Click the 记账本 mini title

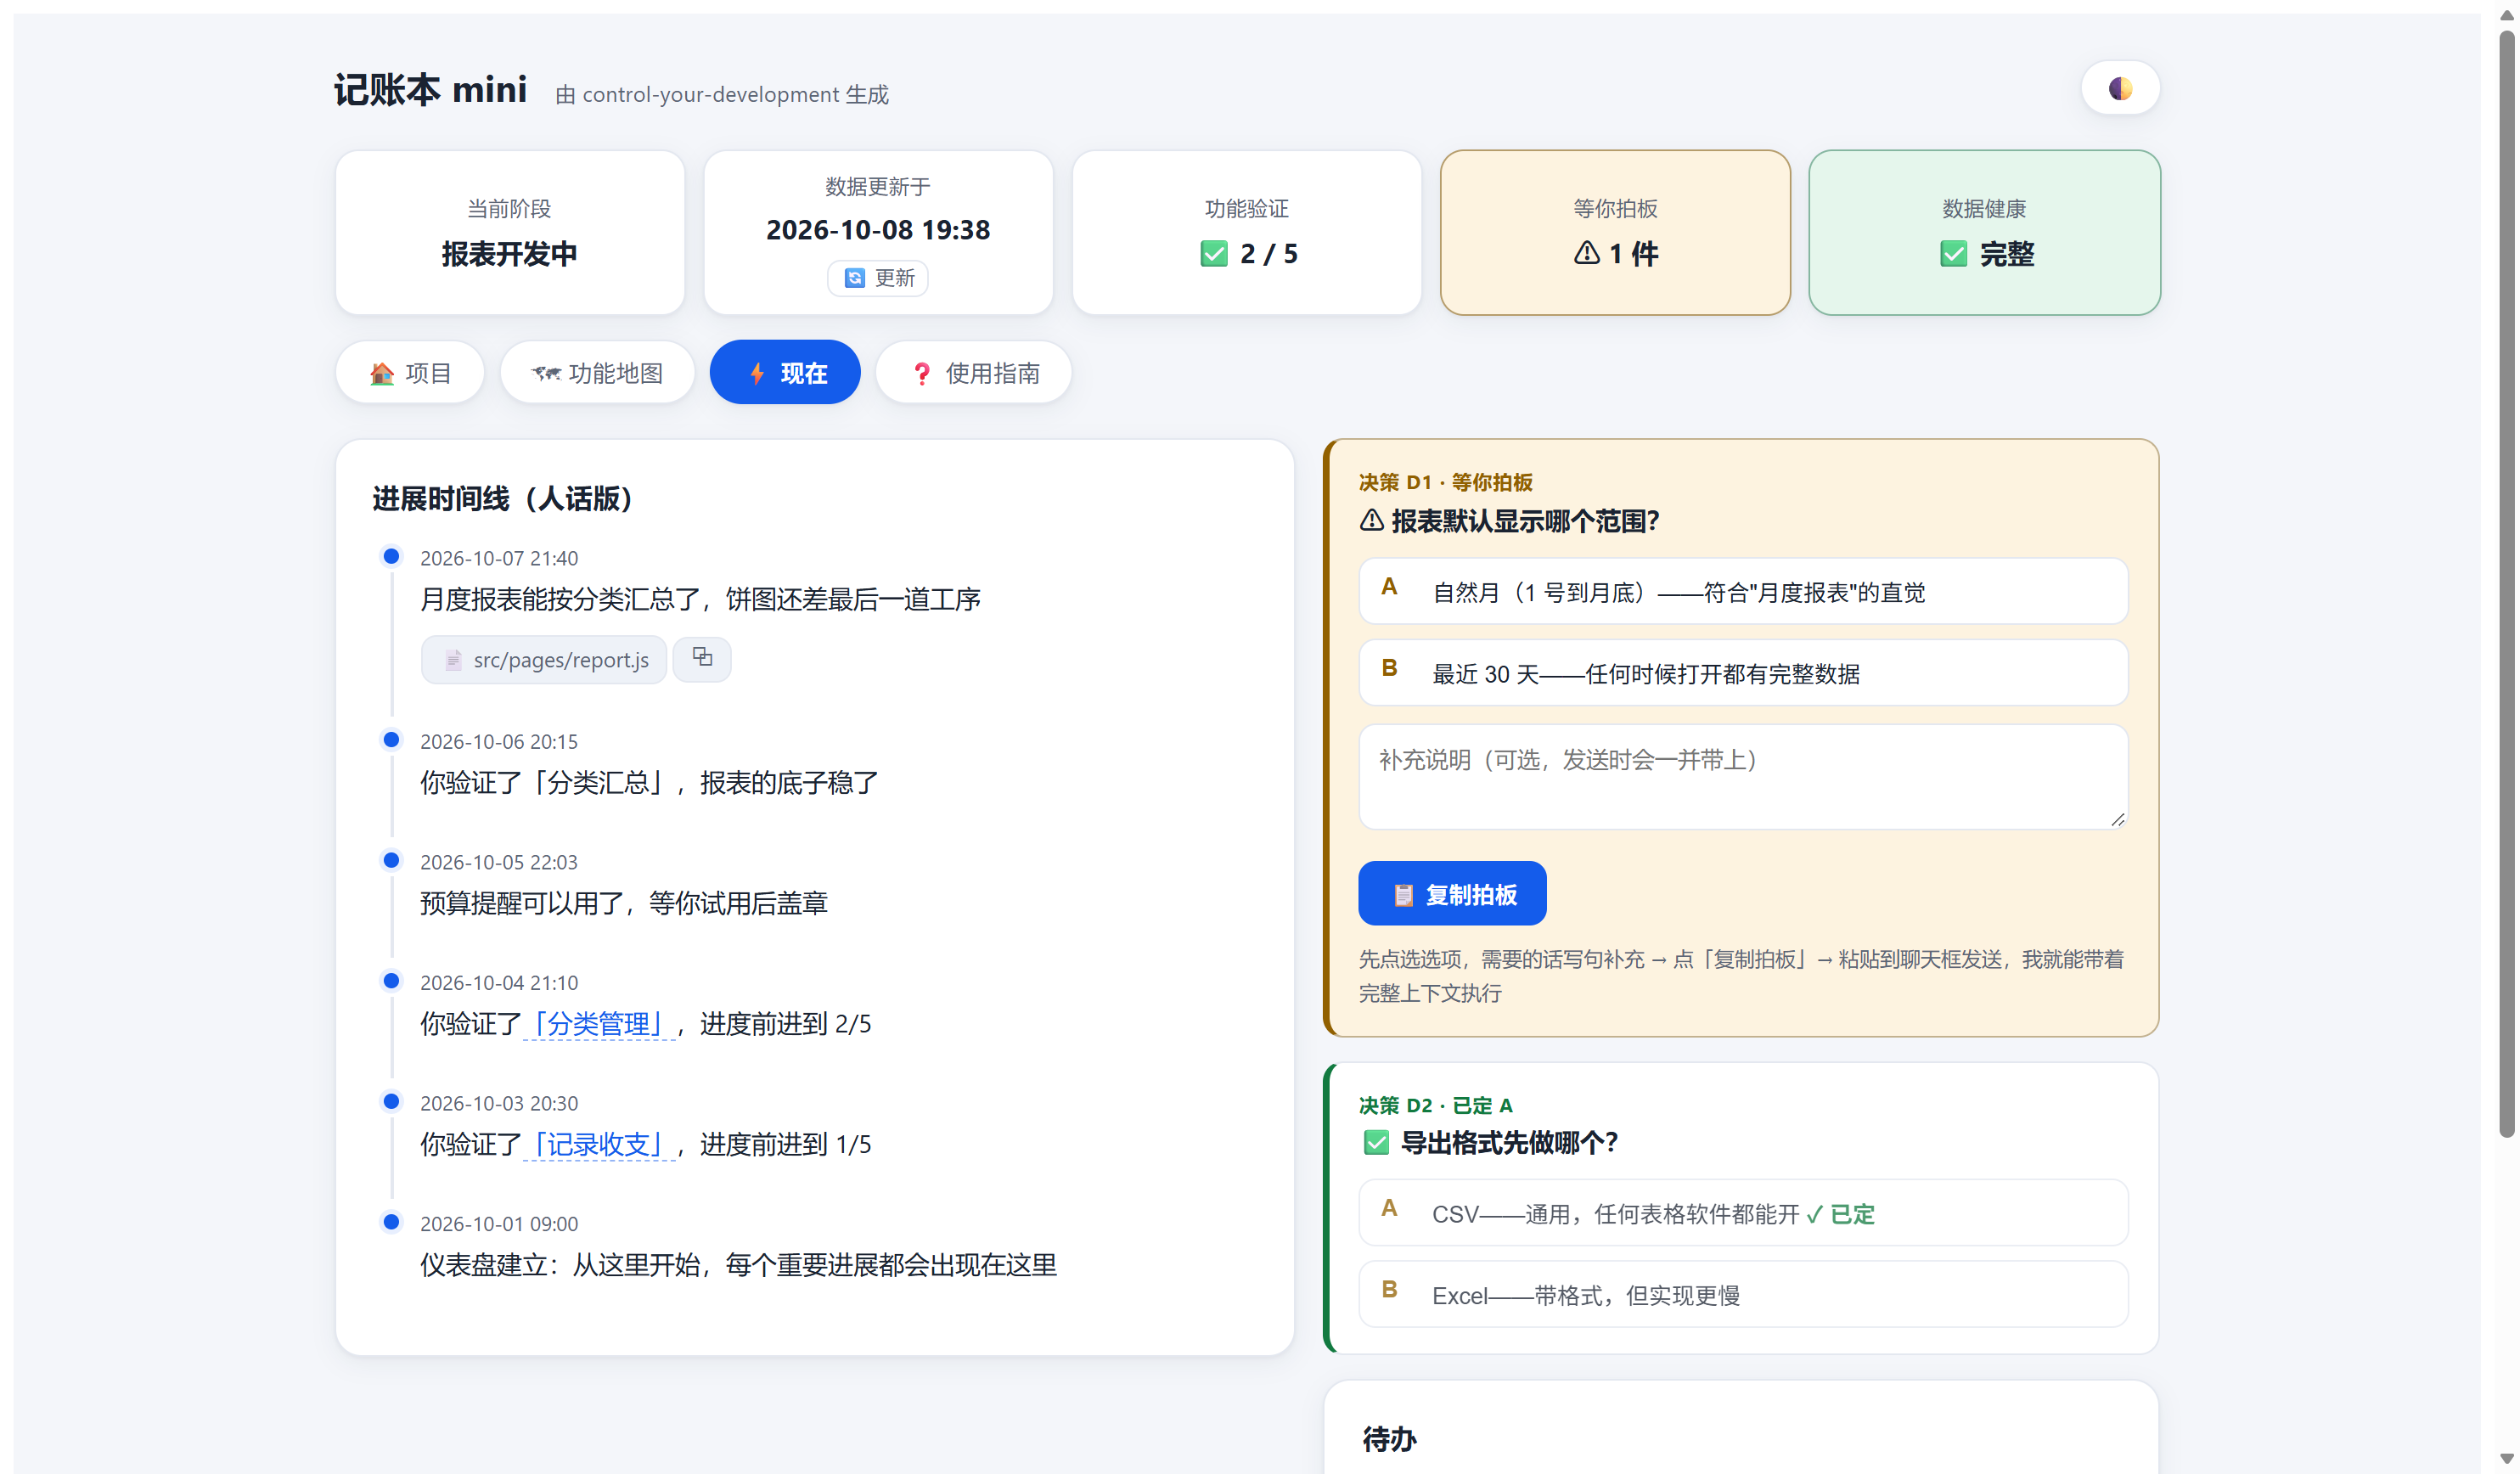pos(430,90)
